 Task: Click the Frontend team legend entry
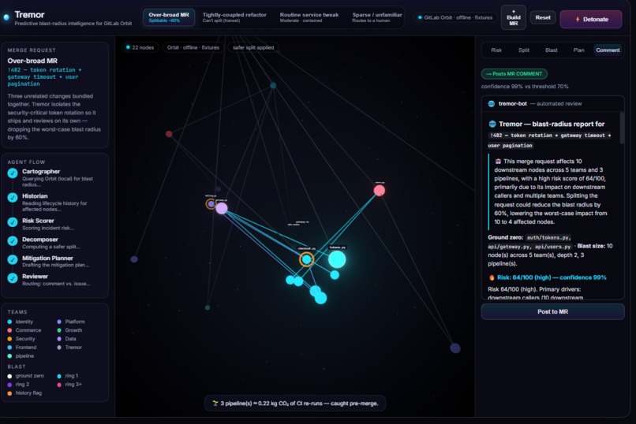pyautogui.click(x=22, y=347)
